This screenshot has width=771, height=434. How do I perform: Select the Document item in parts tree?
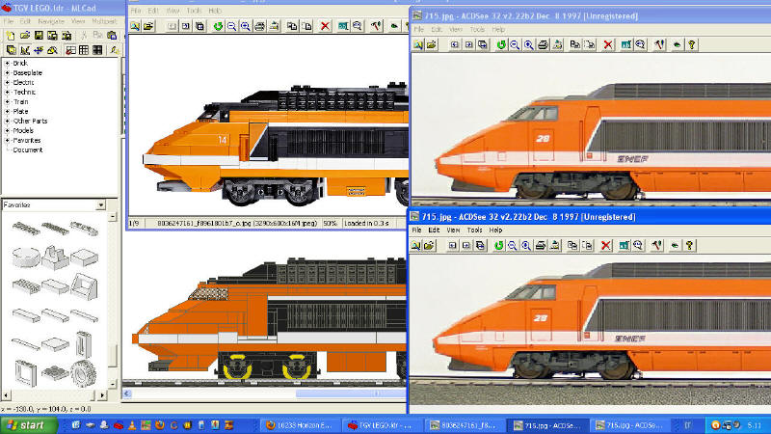point(28,150)
